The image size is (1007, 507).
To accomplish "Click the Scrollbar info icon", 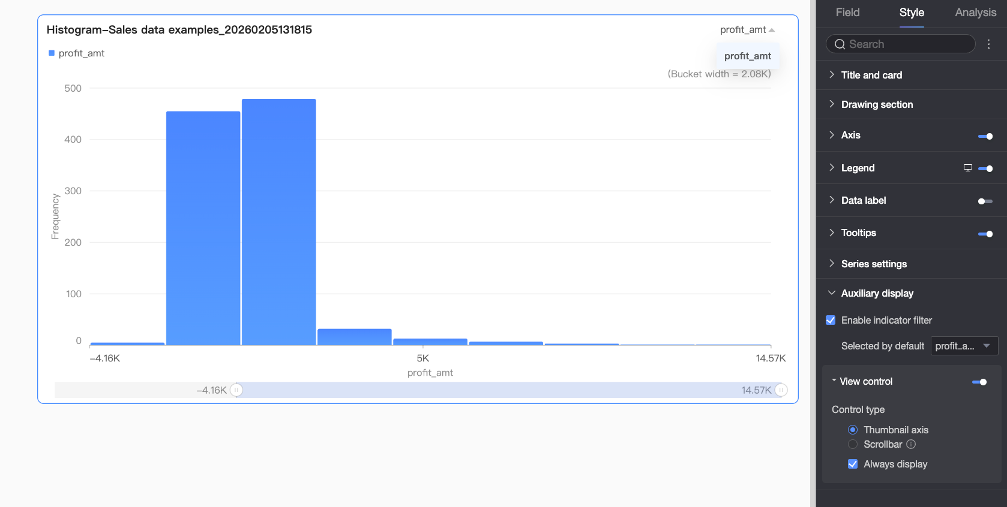I will [x=911, y=444].
